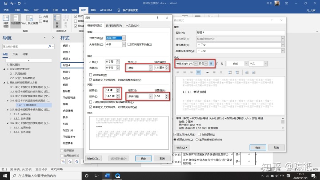Click the New Style icon in 样式 pane
Screen dimensions: 320x180
[x=63, y=161]
